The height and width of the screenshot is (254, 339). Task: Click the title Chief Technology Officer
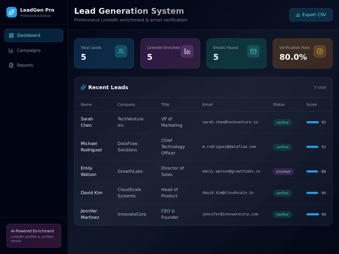click(x=173, y=147)
